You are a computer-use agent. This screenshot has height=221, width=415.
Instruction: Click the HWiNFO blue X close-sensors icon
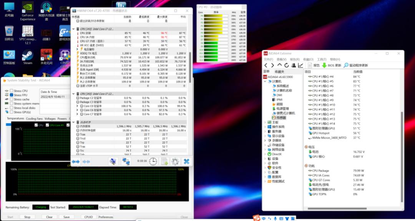(186, 161)
